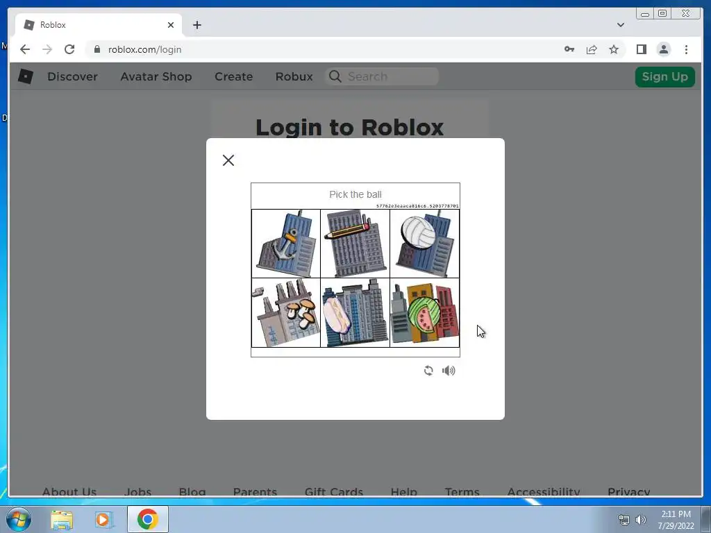The width and height of the screenshot is (711, 533).
Task: Open File Explorer from the taskbar
Action: point(62,519)
